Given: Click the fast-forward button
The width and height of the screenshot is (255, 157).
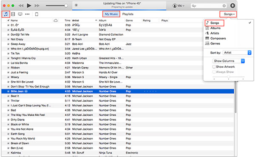Looking at the screenshot, I should click(37, 6).
